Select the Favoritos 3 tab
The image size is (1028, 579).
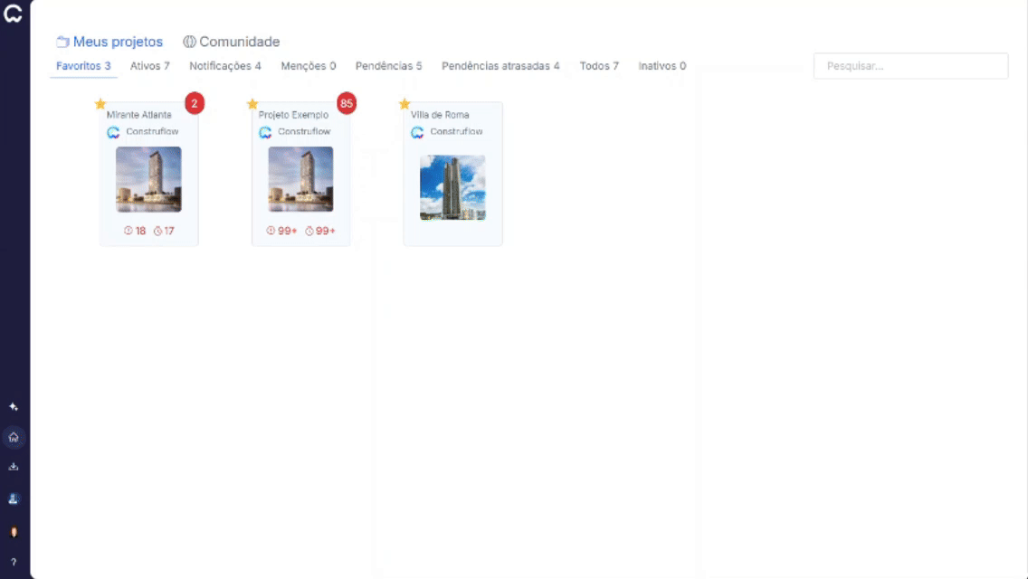pyautogui.click(x=83, y=66)
